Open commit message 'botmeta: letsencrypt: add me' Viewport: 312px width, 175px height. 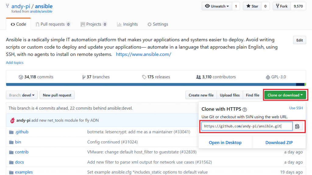139,132
